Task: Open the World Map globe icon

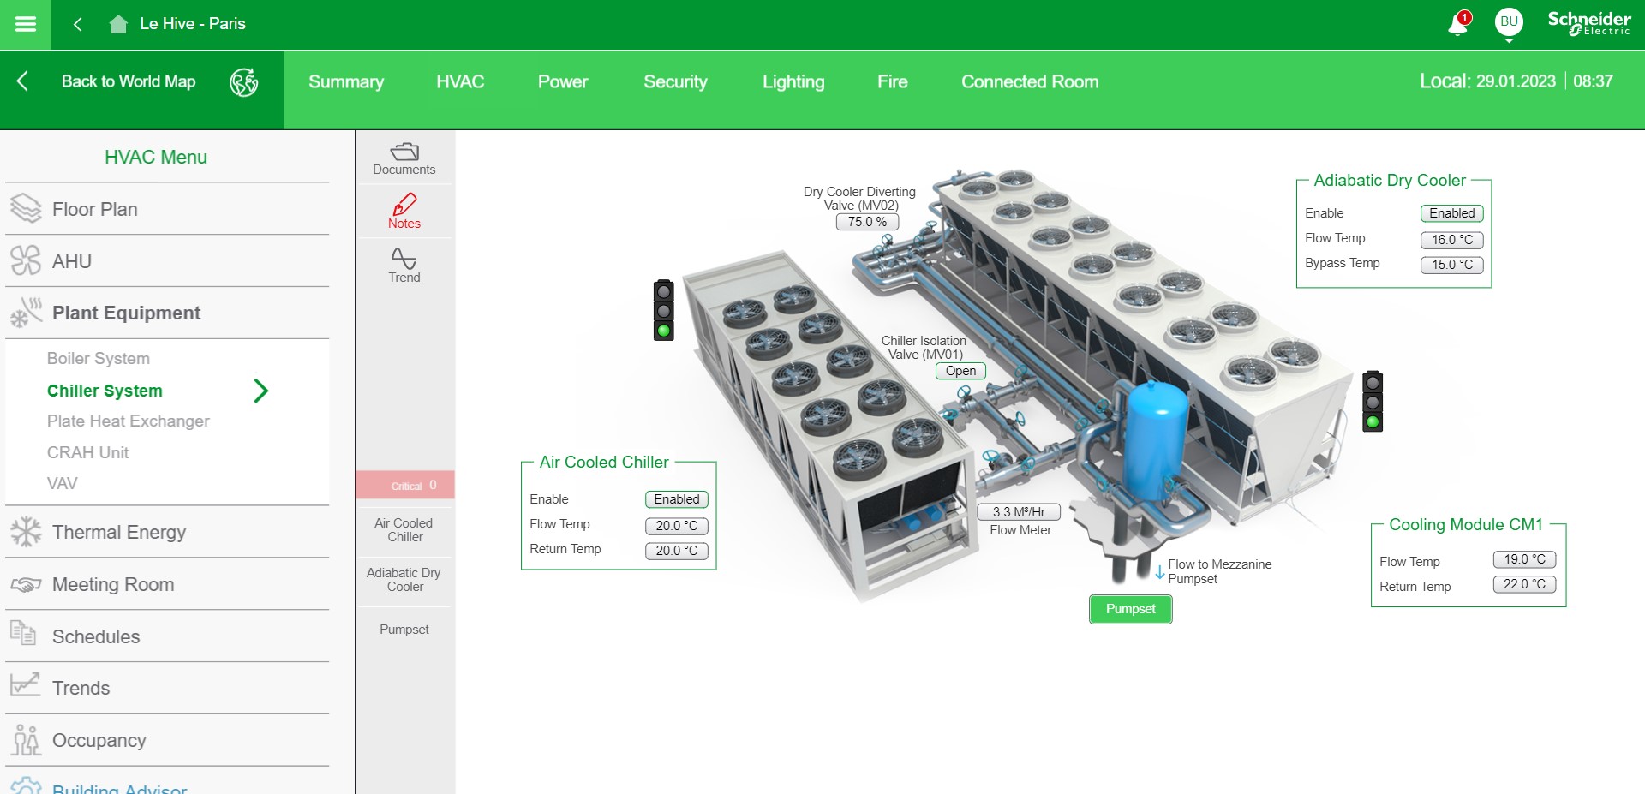Action: tap(243, 82)
